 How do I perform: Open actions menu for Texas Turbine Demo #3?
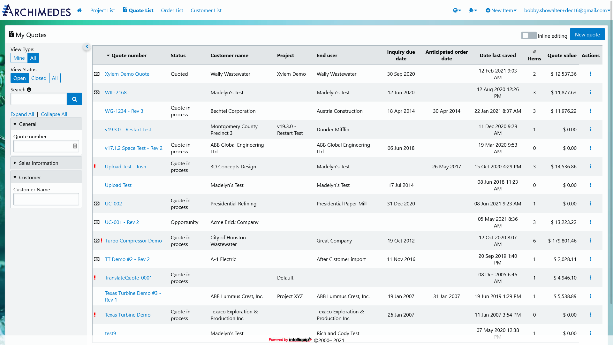tap(590, 296)
